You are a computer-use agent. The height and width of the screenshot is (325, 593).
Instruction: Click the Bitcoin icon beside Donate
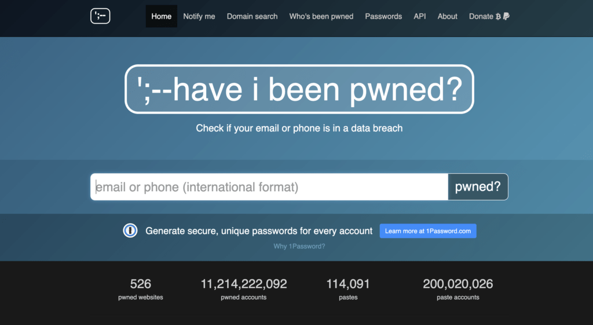point(498,16)
